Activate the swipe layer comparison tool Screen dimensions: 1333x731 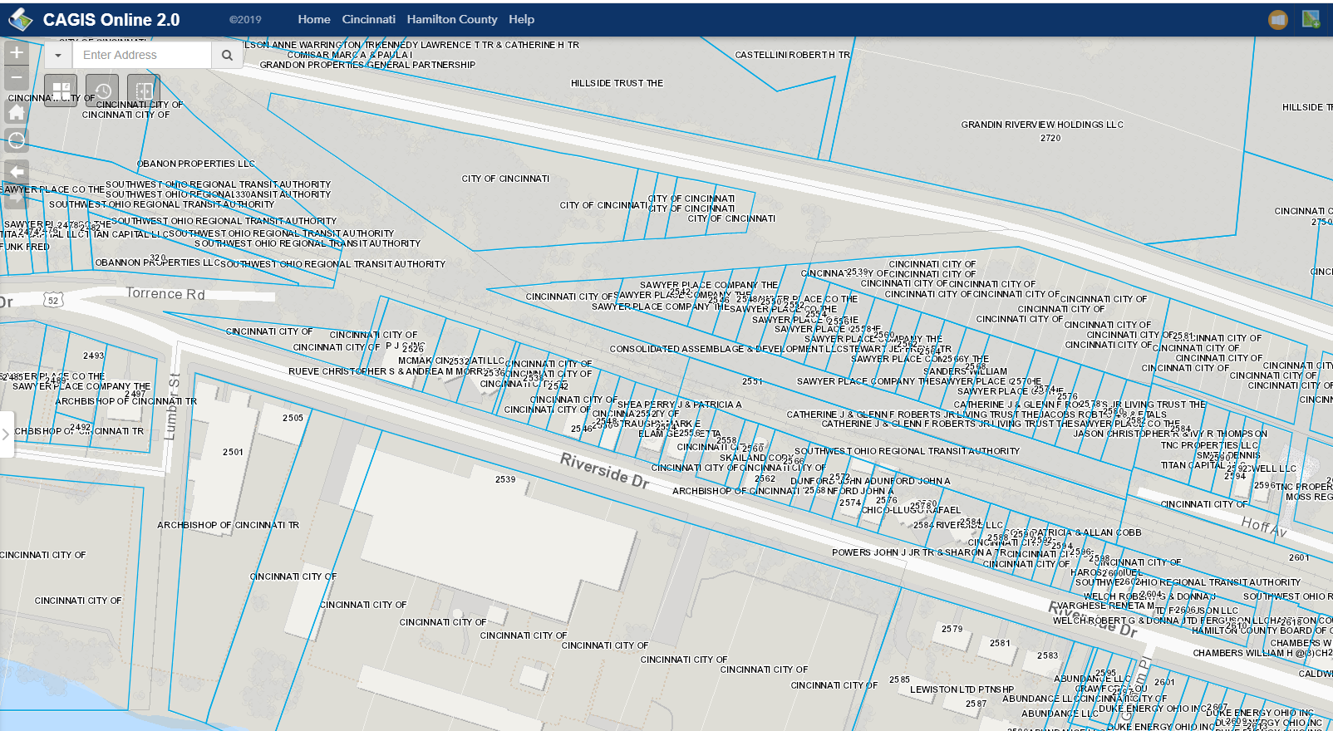click(143, 90)
